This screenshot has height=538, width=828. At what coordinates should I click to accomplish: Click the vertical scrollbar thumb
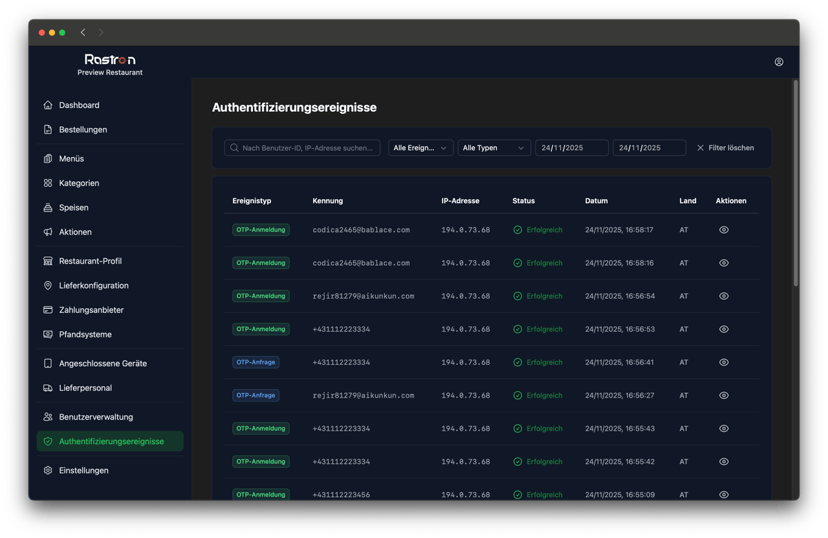coord(796,181)
